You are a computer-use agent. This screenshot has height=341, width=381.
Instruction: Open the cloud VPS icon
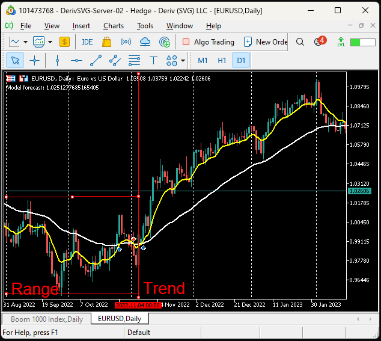coord(145,42)
